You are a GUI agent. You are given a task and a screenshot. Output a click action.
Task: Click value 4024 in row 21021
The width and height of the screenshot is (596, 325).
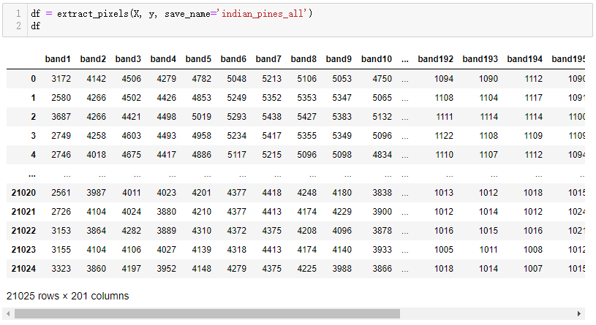[x=132, y=212]
